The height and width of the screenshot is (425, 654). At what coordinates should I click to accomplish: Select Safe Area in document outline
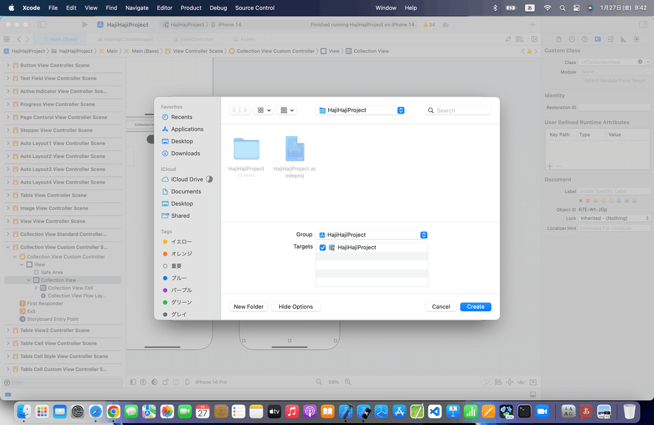[48, 272]
